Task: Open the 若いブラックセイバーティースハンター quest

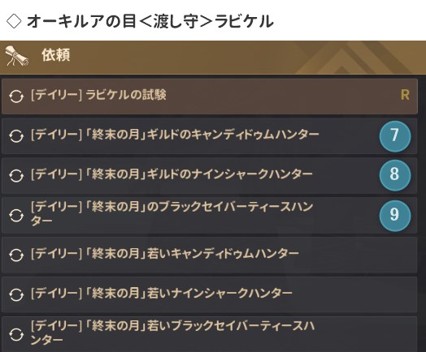Action: tap(210, 334)
